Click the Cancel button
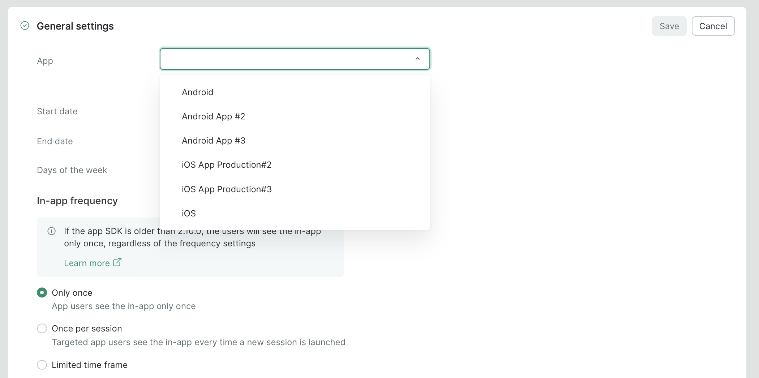Screen dimensions: 759x378 click(x=713, y=26)
